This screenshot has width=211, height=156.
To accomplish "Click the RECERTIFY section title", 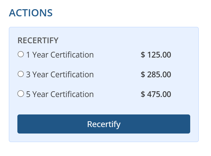I will coord(38,41).
